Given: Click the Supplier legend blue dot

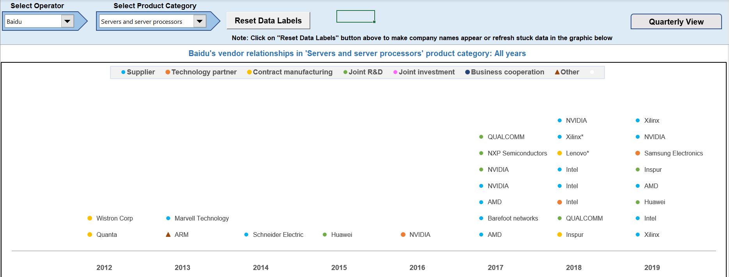Looking at the screenshot, I should 123,72.
